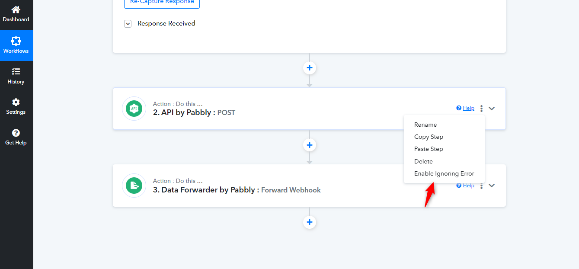Open the Settings gear icon
The image size is (579, 269).
pos(16,102)
